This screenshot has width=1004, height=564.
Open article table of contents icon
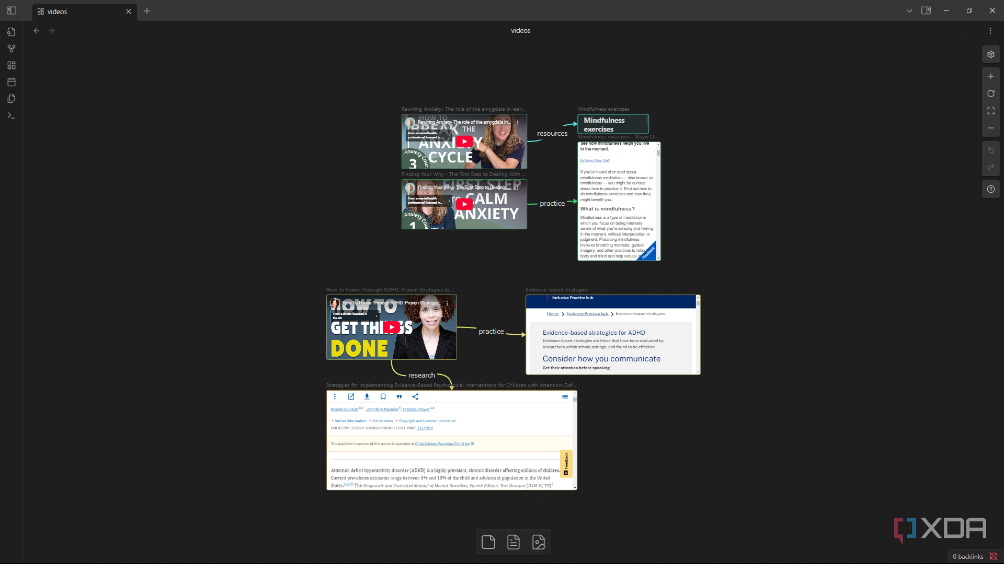565,397
